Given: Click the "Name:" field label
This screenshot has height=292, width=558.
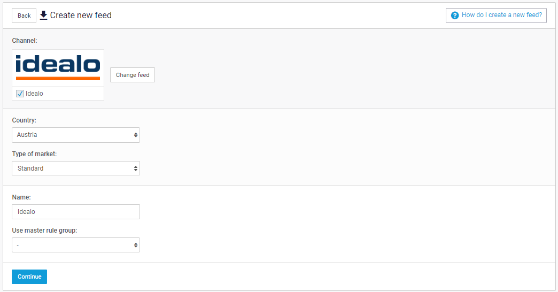Looking at the screenshot, I should (21, 197).
